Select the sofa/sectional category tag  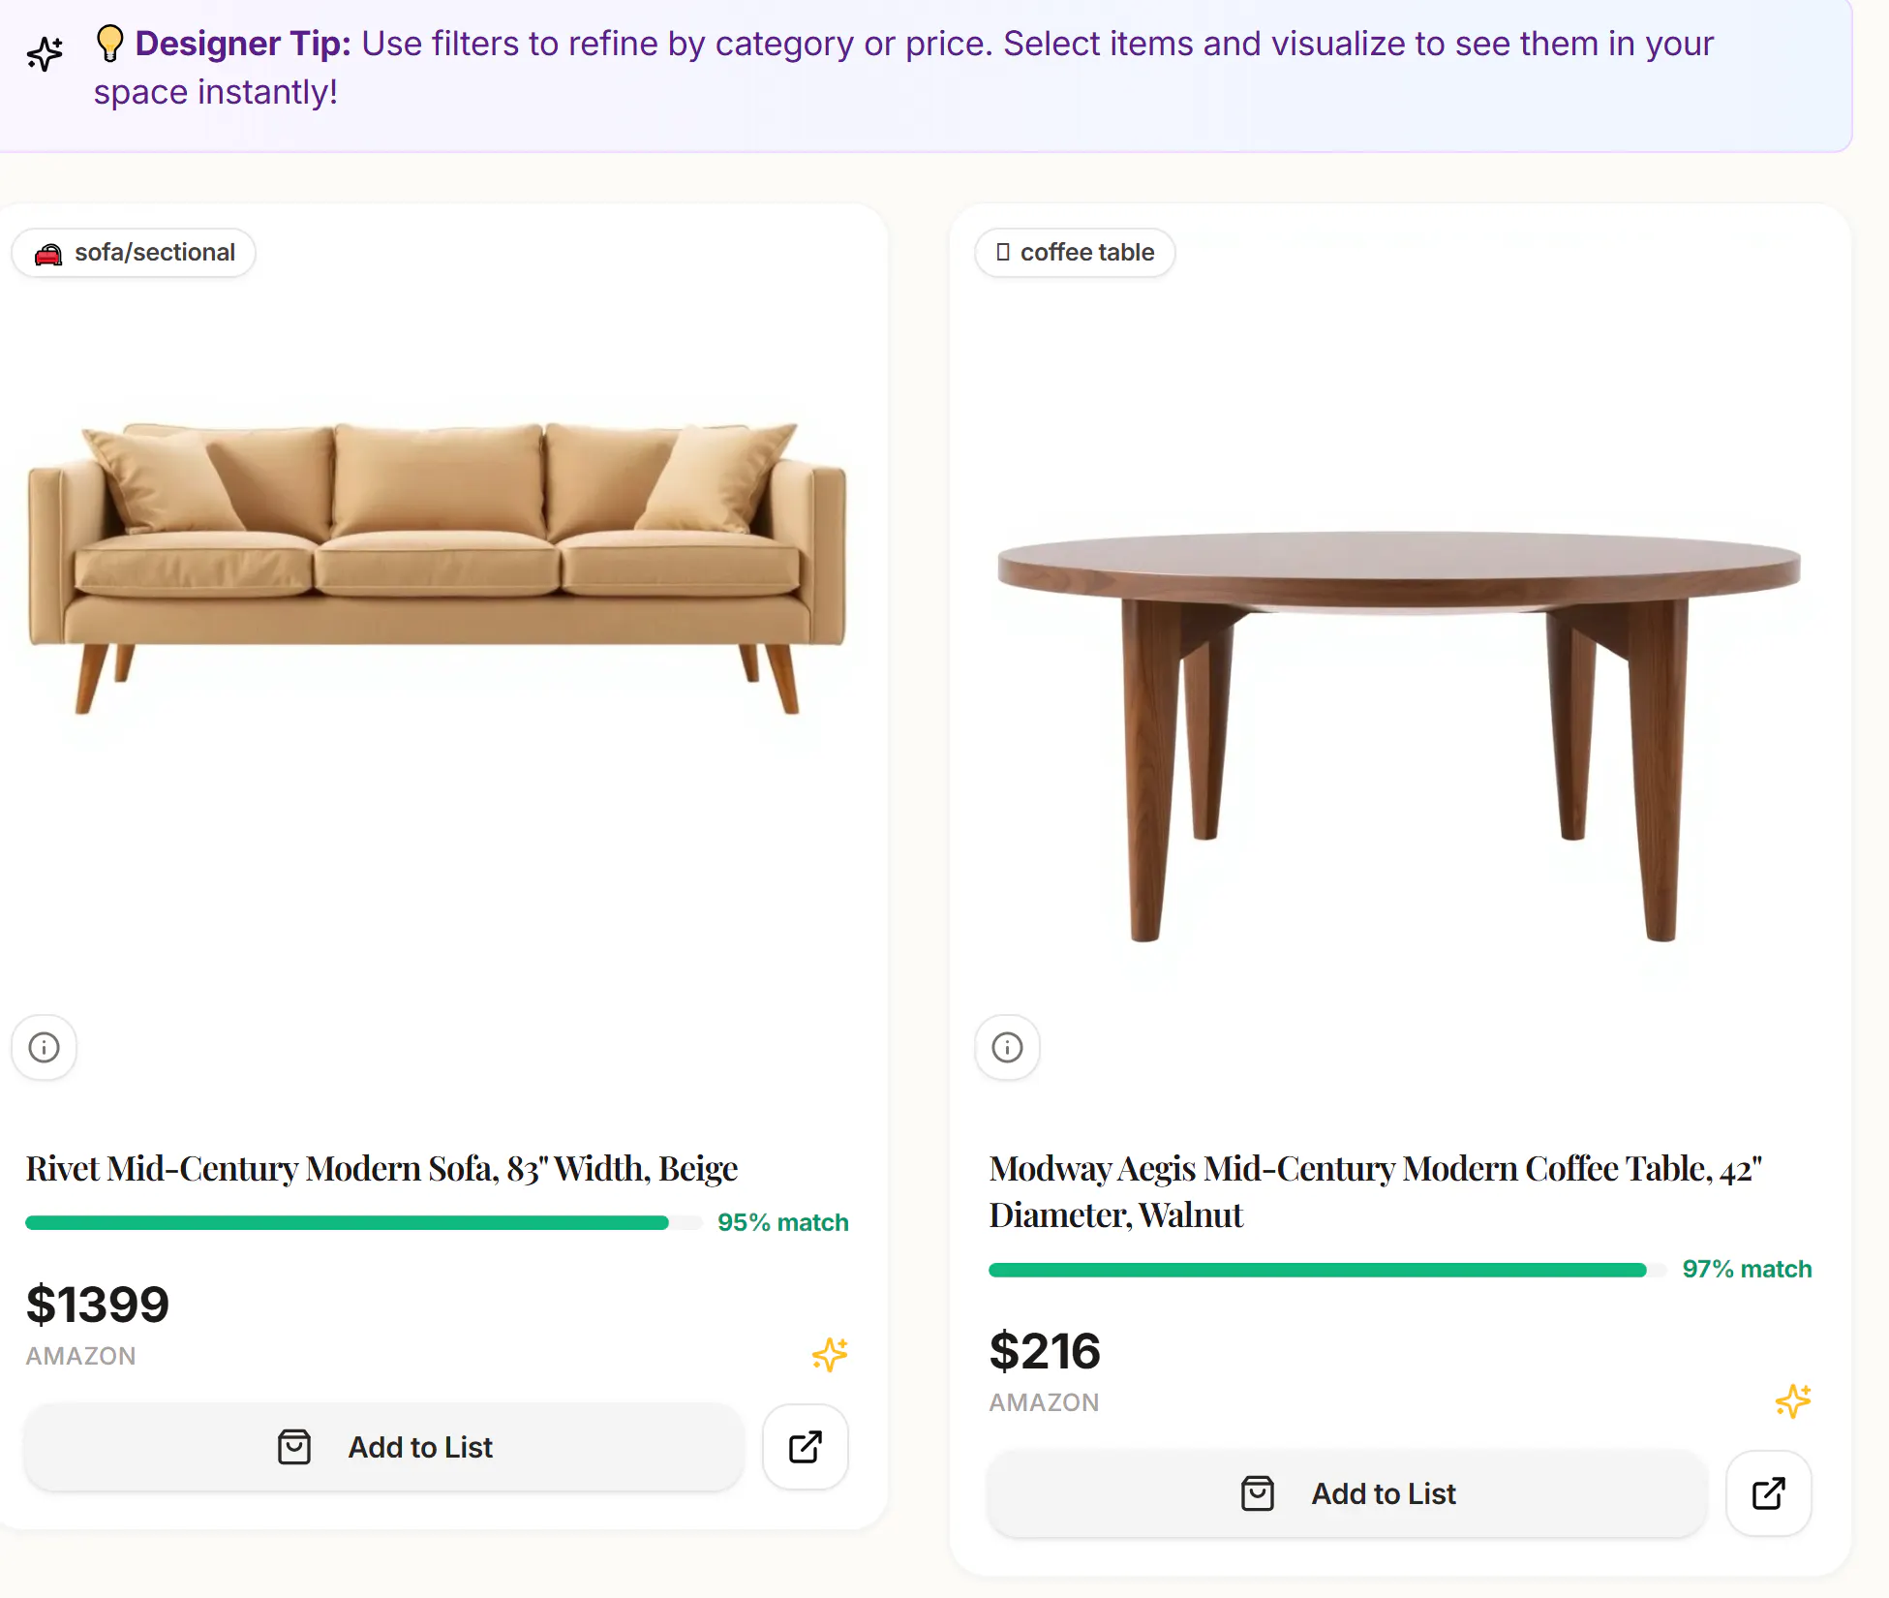click(134, 253)
